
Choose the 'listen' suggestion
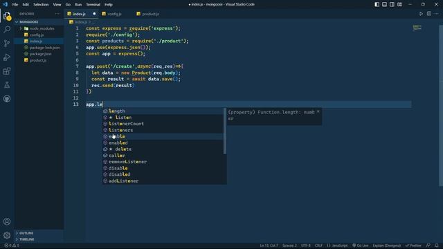tap(163, 118)
